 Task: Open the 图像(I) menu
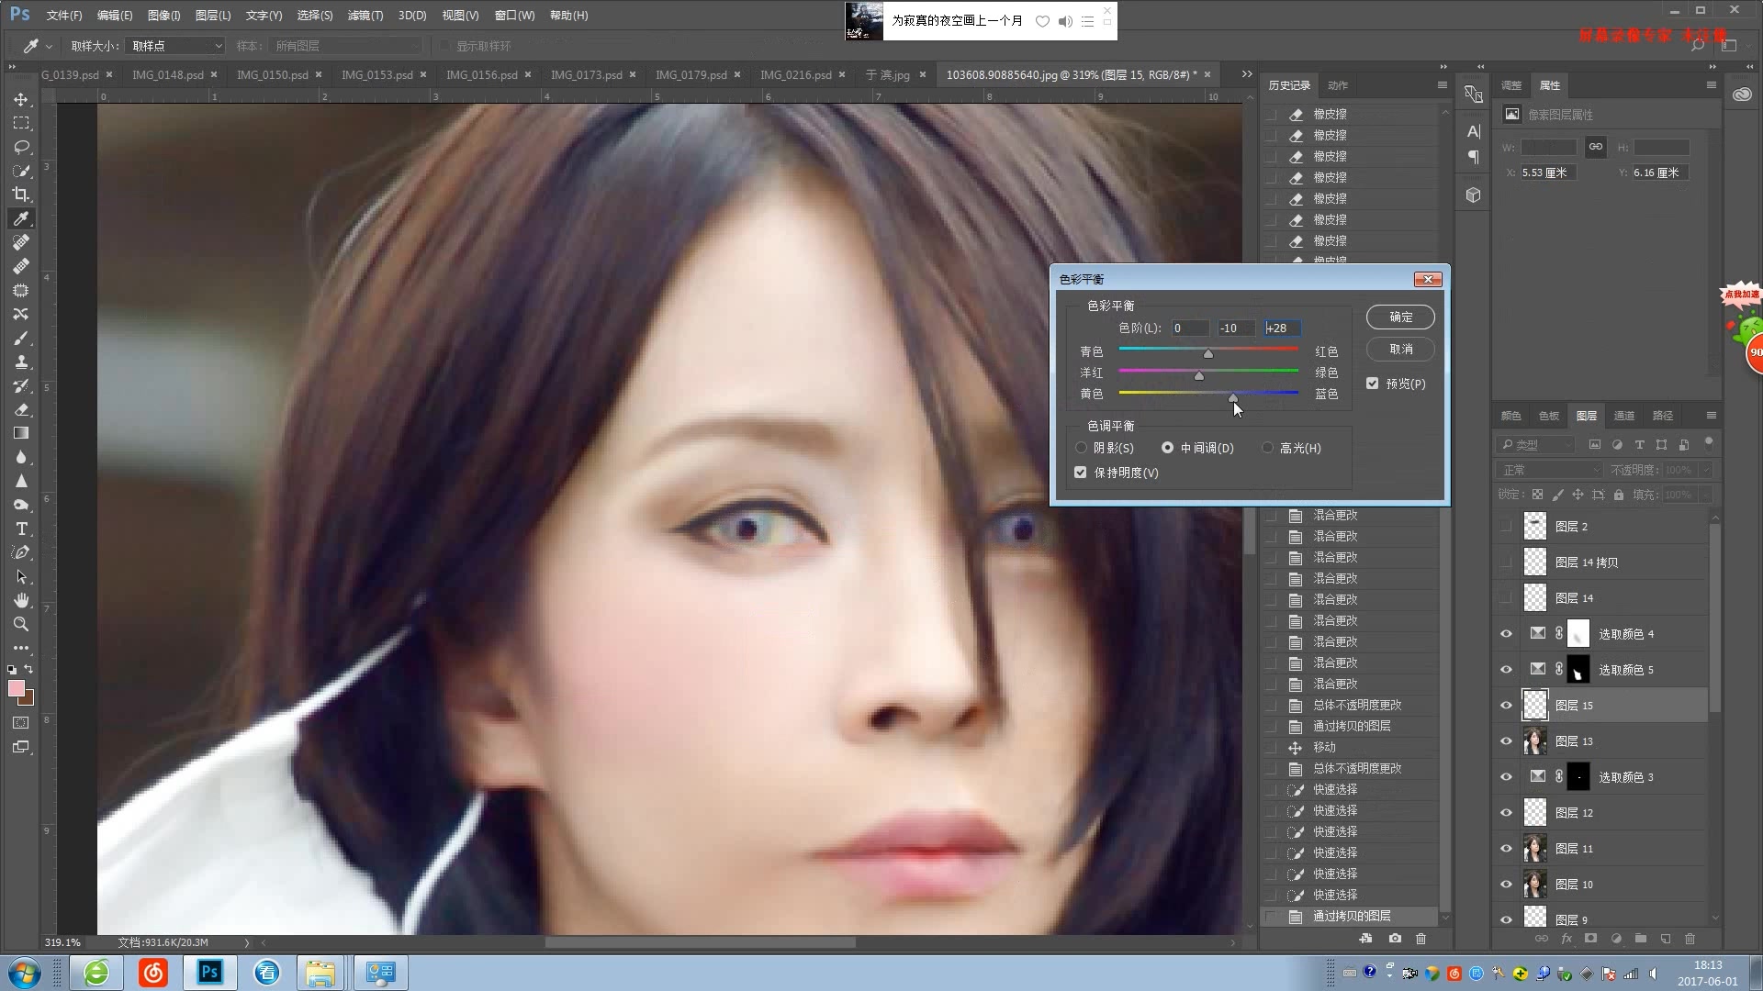point(163,16)
